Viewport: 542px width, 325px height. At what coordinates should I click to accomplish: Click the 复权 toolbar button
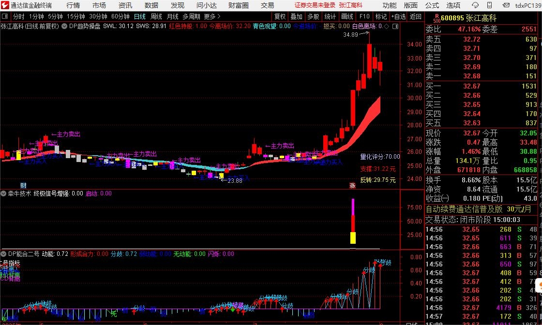click(280, 16)
